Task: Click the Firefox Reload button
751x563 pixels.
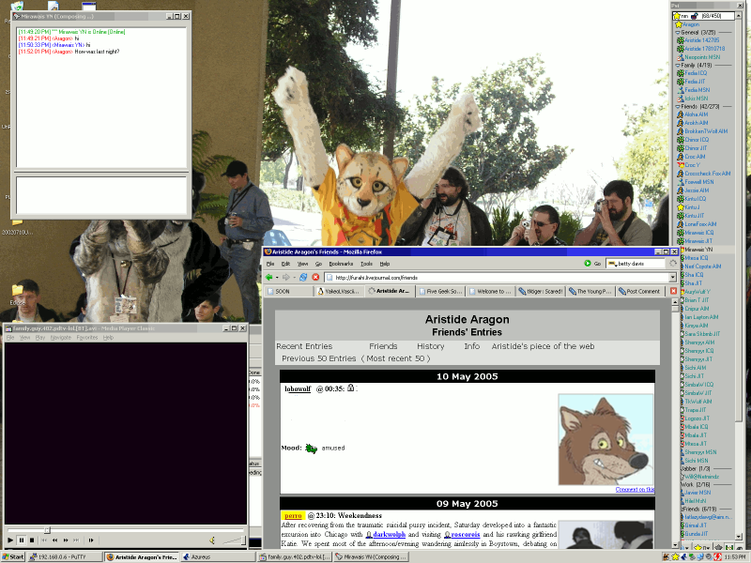Action: tap(303, 278)
